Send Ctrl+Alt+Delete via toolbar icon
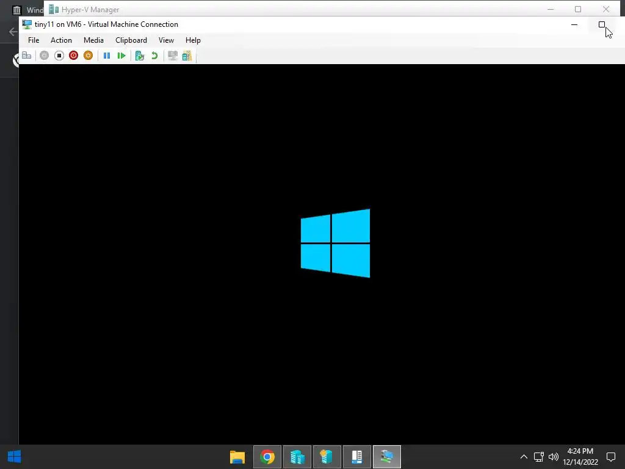This screenshot has height=469, width=625. tap(27, 56)
